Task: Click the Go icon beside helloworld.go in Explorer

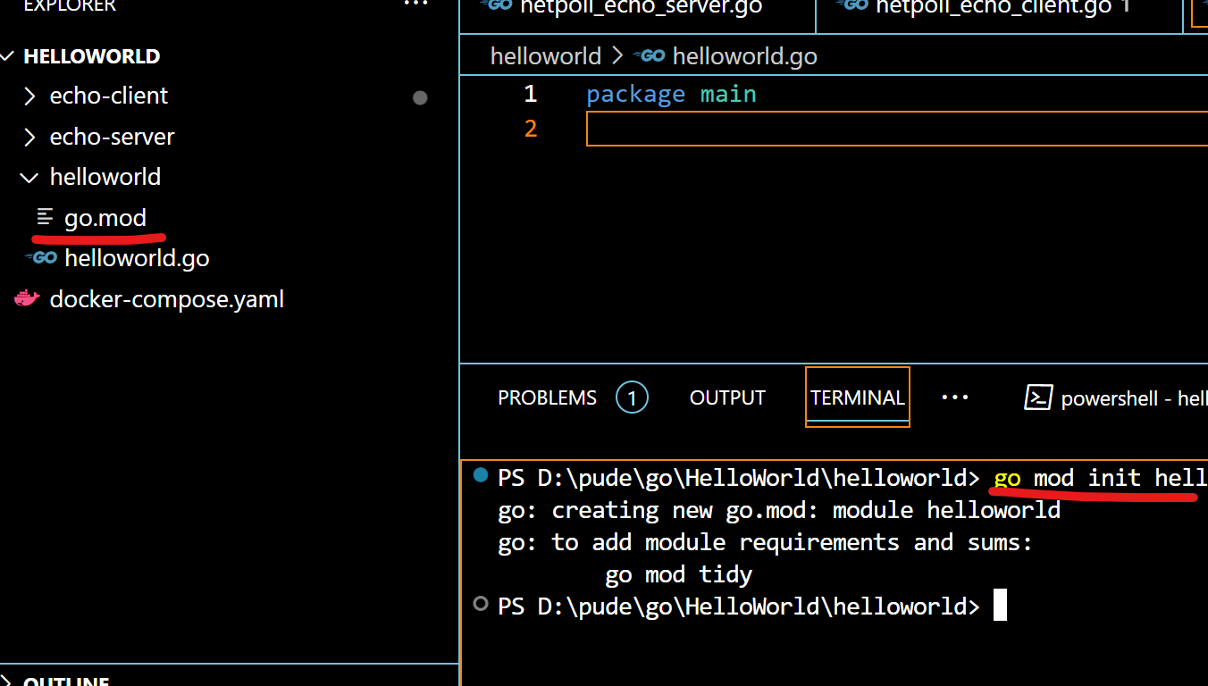Action: pyautogui.click(x=42, y=258)
